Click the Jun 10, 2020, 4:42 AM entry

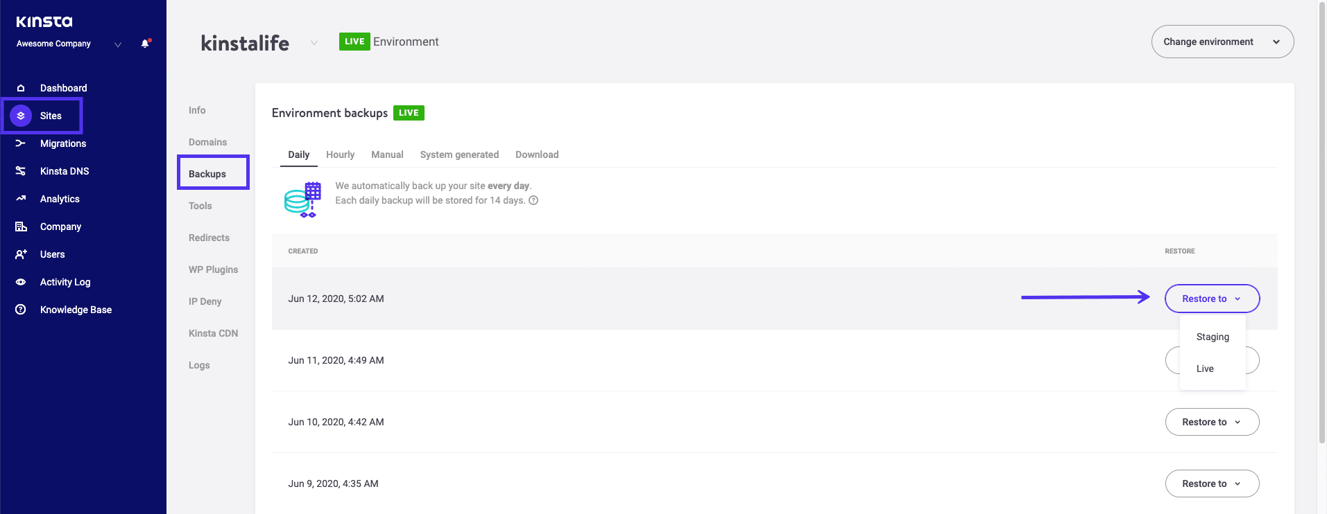click(x=336, y=422)
